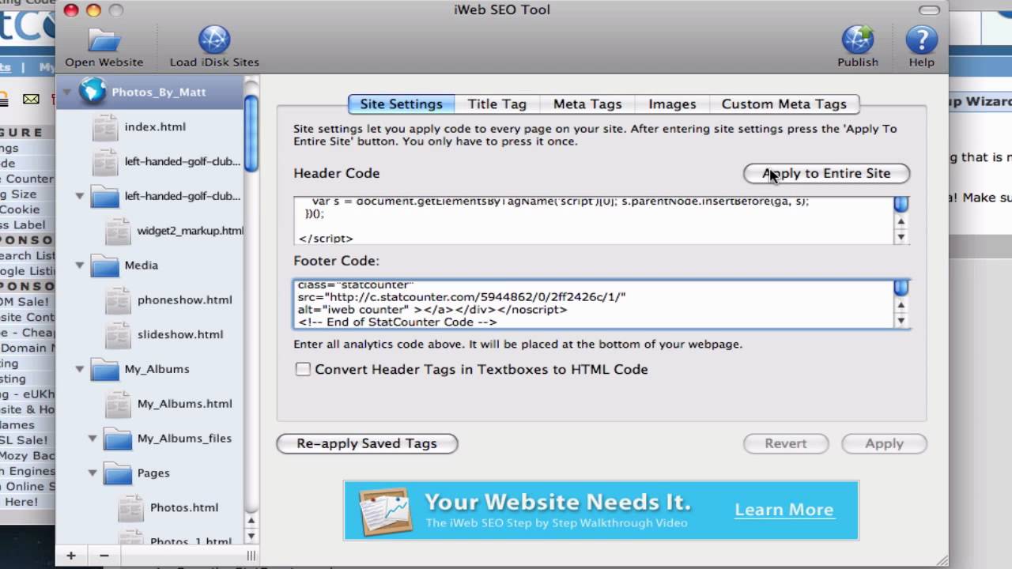The width and height of the screenshot is (1012, 569).
Task: Collapse the Pages folder
Action: (93, 473)
